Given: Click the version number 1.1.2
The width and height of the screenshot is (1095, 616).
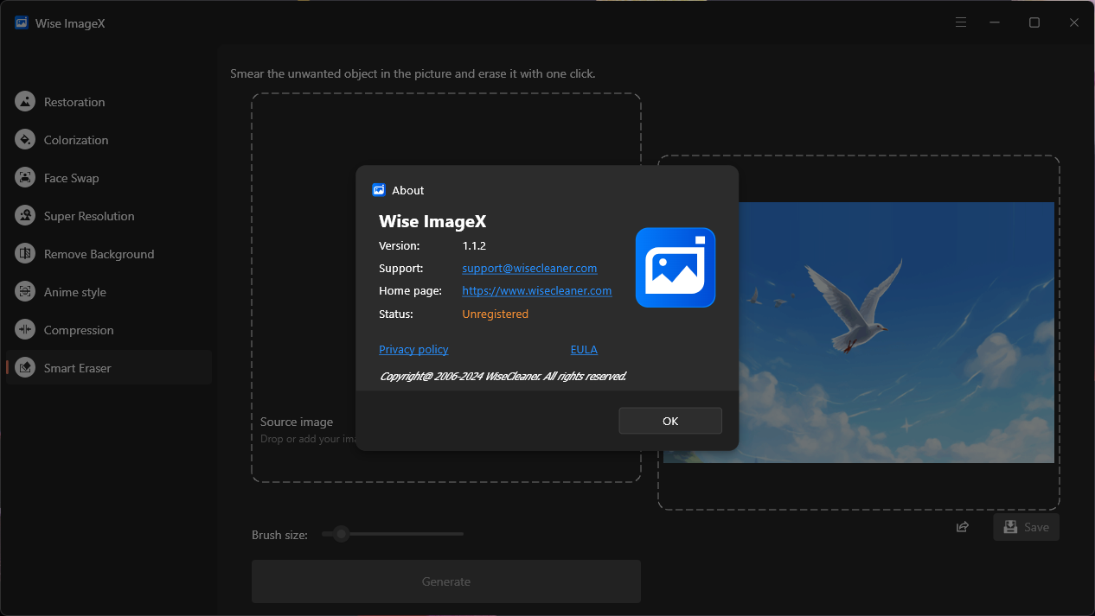Looking at the screenshot, I should point(474,246).
